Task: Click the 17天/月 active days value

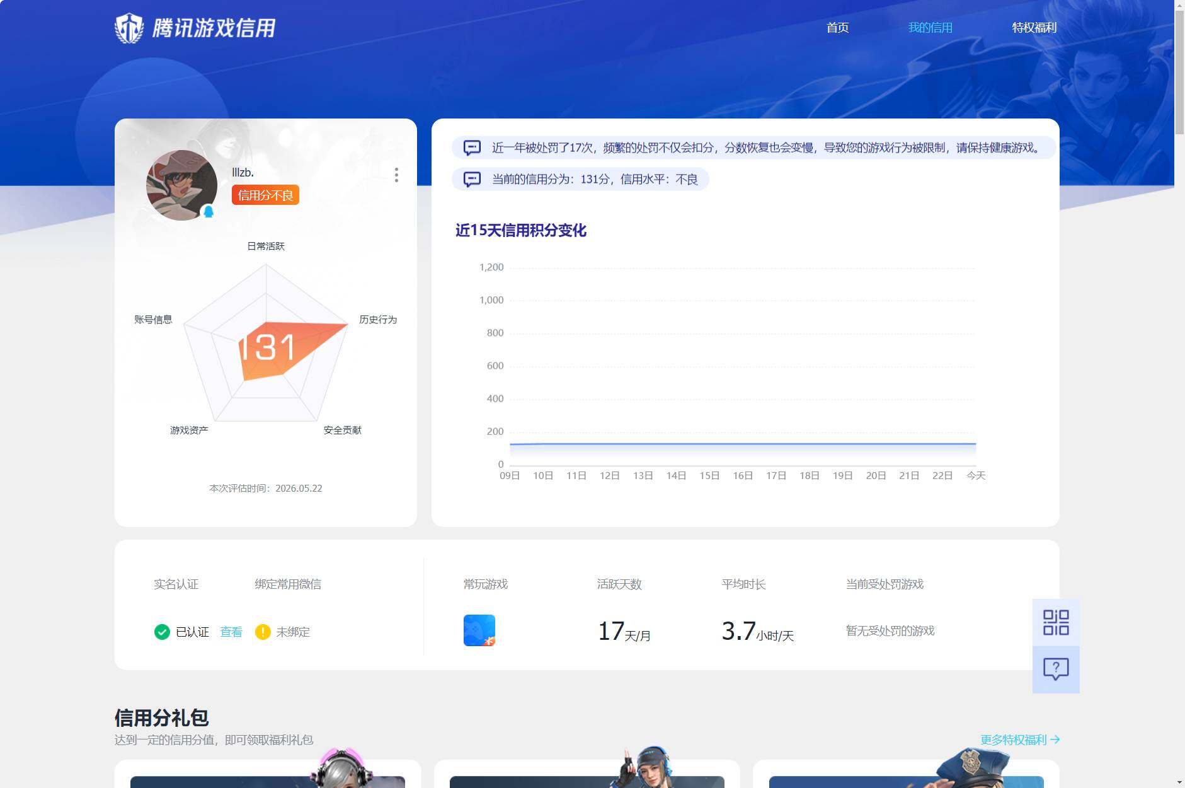Action: (x=624, y=631)
